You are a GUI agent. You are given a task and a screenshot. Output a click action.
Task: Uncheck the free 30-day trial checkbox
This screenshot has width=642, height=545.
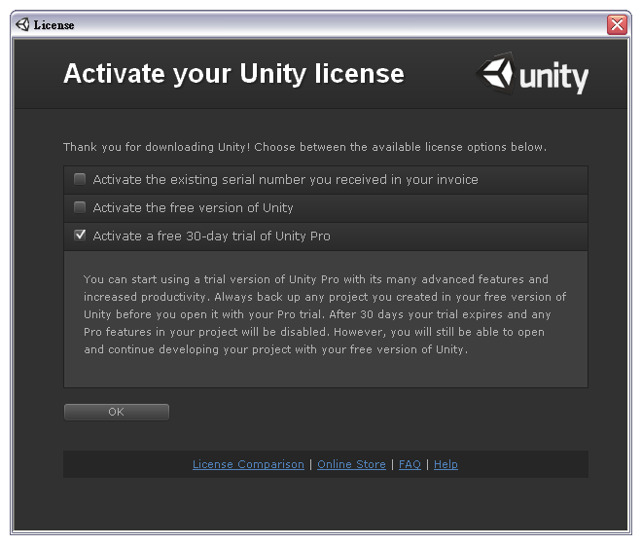(80, 236)
